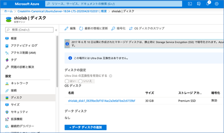Focus the sidebar 検索 (Cmd+/) field
The width and height of the screenshot is (224, 133).
point(29,30)
